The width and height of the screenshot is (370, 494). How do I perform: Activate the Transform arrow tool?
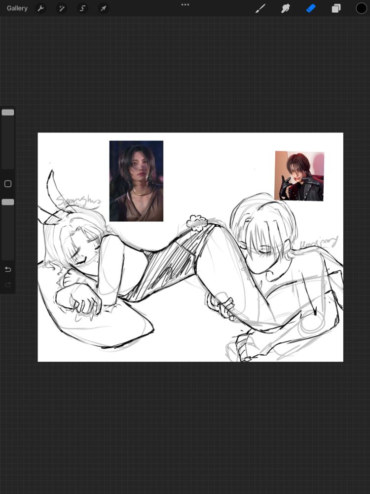click(104, 8)
